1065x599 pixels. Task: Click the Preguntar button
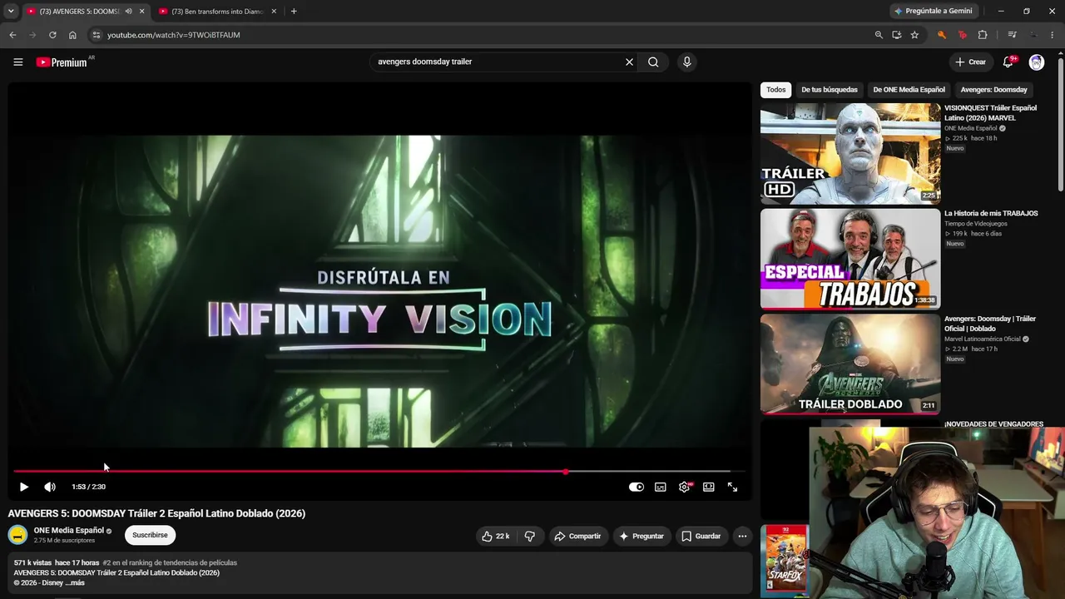[641, 536]
